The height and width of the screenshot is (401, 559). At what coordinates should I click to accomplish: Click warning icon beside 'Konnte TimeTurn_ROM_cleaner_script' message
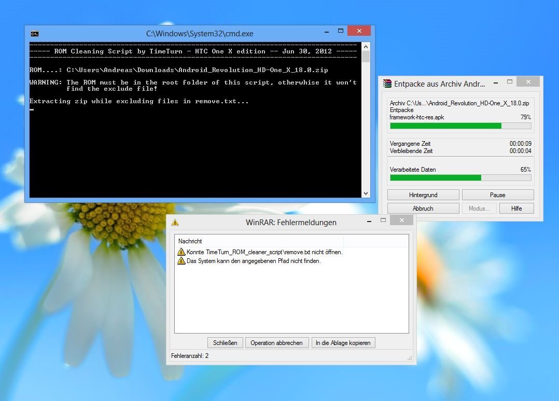point(181,252)
